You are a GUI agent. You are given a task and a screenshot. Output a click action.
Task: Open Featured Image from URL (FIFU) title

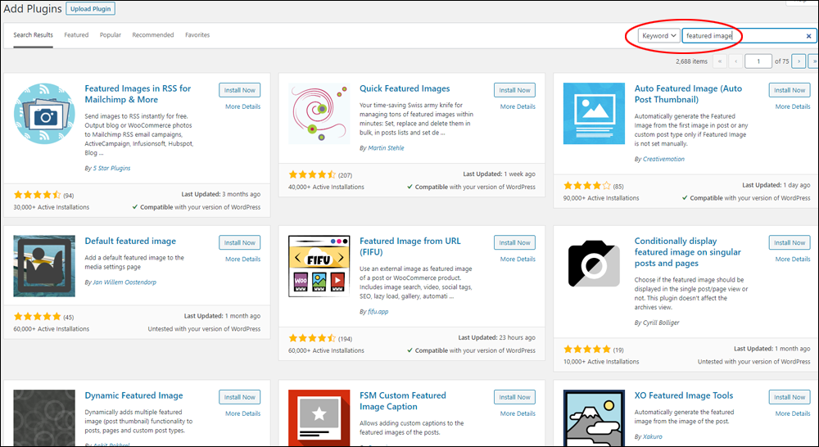pyautogui.click(x=410, y=246)
